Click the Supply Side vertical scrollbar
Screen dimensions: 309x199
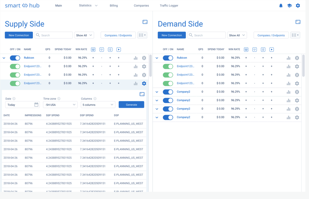click(150, 66)
